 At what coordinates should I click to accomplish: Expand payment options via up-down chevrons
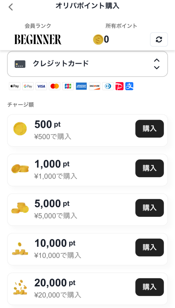pyautogui.click(x=157, y=64)
